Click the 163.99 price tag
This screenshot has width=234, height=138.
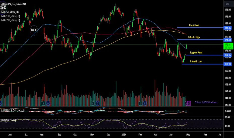pyautogui.click(x=228, y=64)
